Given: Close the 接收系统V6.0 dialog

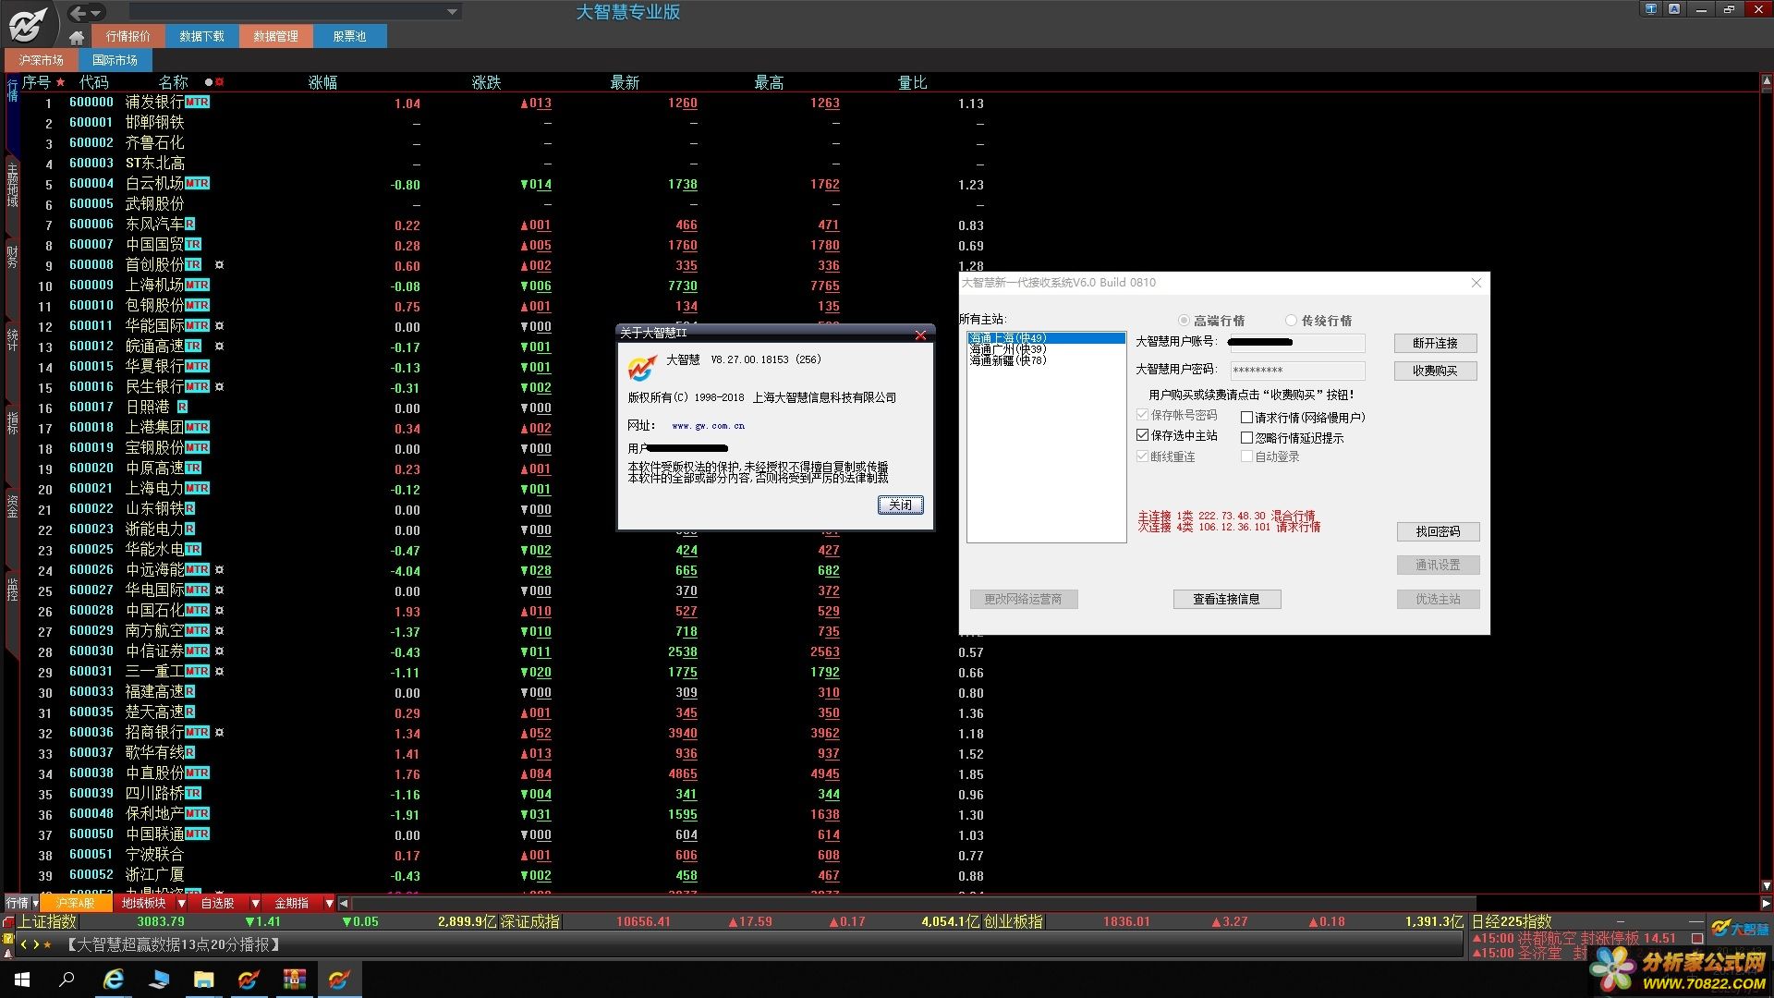Looking at the screenshot, I should [1476, 283].
